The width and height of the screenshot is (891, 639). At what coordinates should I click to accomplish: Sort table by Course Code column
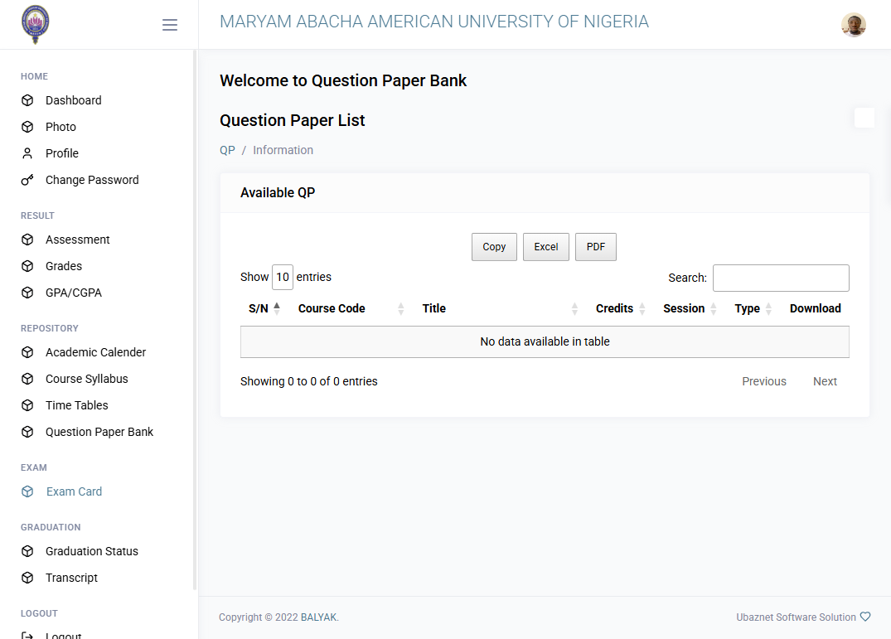coord(351,308)
